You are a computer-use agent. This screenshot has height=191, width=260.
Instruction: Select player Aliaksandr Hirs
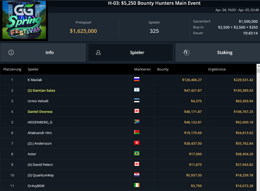40,133
